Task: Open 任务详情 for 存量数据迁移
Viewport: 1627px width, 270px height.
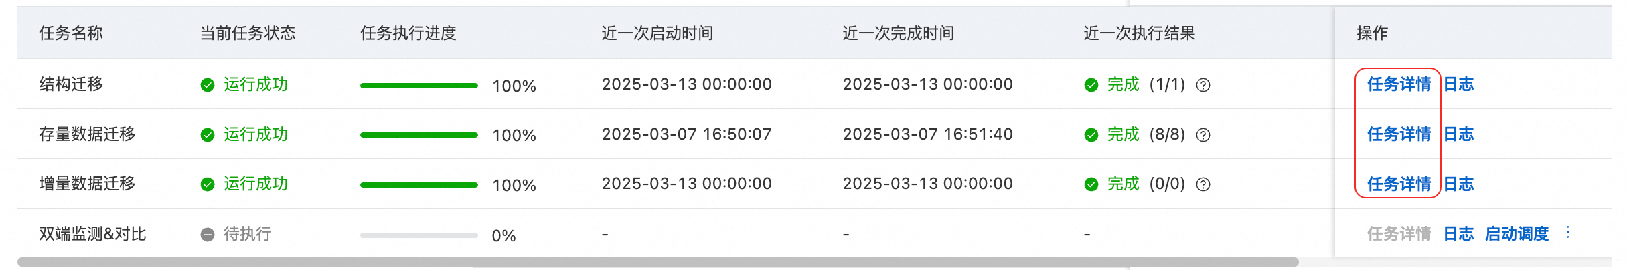Action: [1399, 134]
